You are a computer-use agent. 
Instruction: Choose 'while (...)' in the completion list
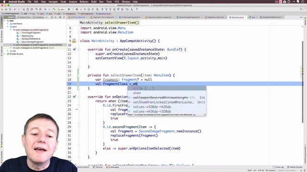(167, 88)
